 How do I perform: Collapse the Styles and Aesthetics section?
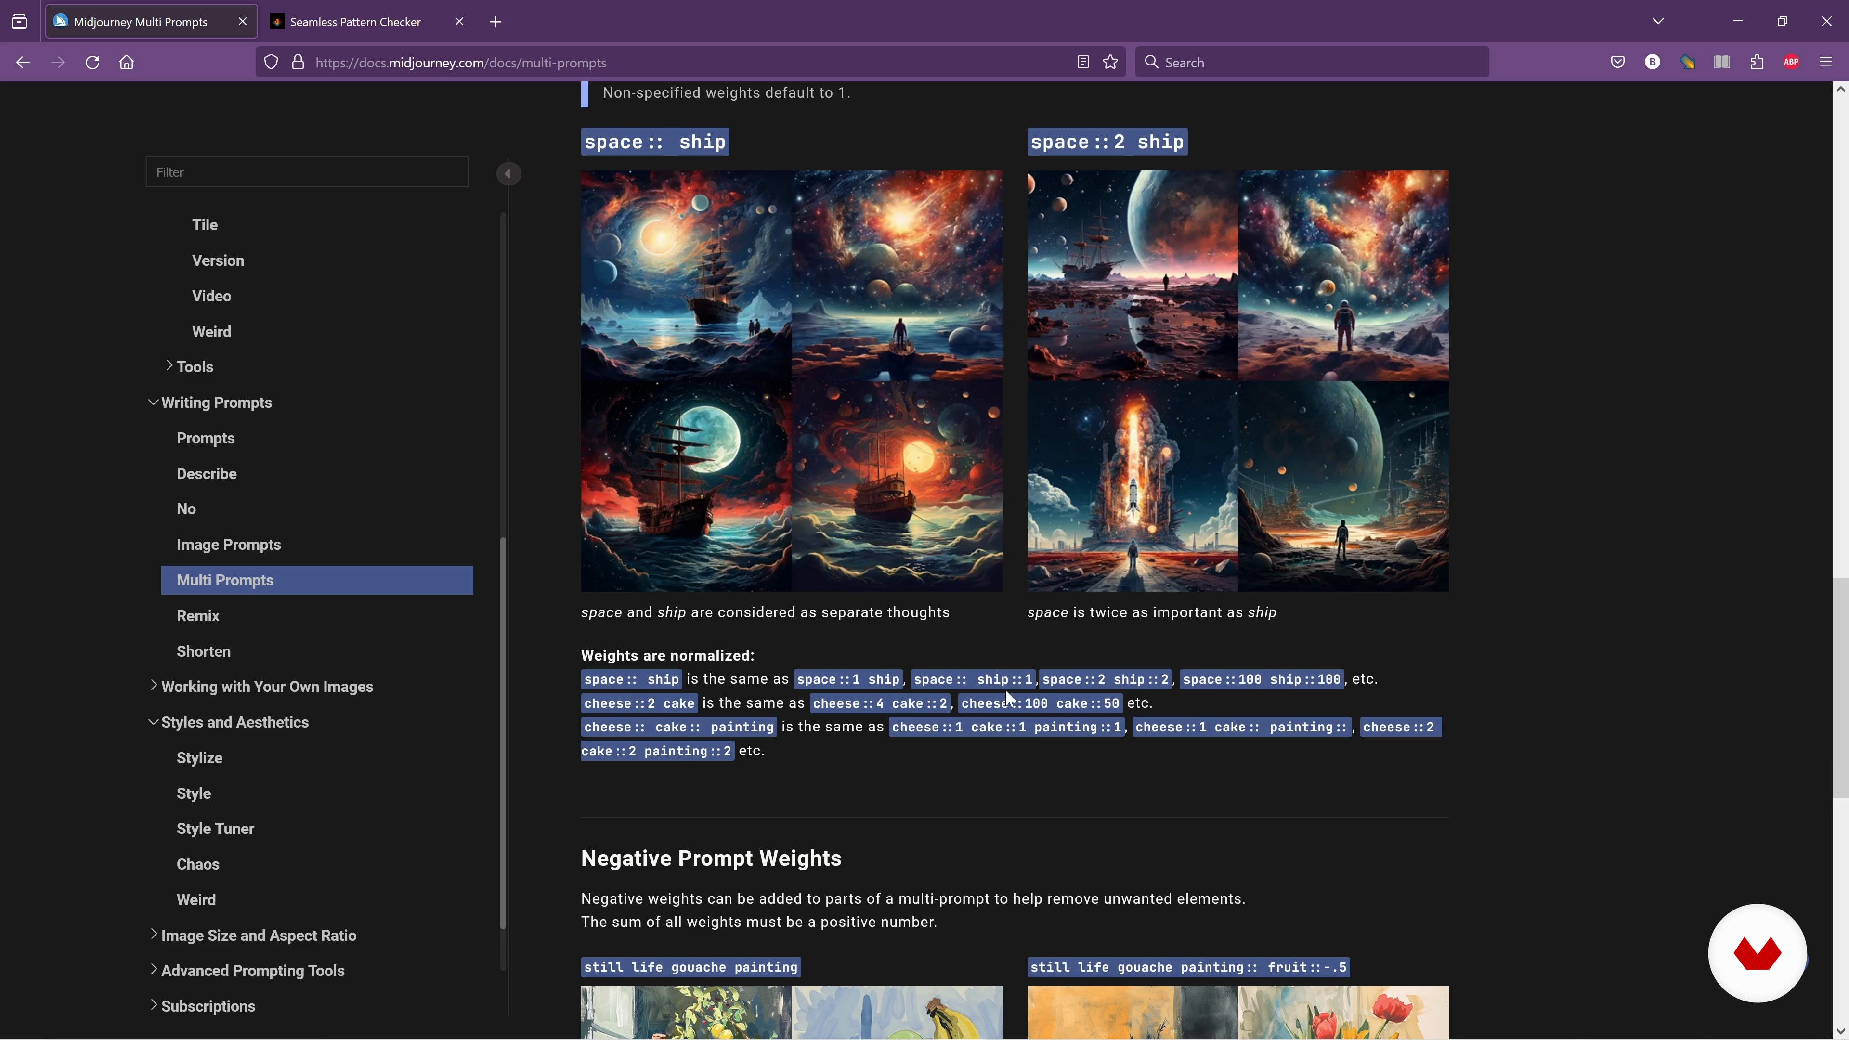click(154, 722)
